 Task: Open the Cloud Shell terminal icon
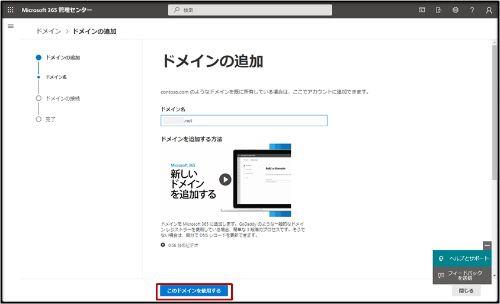pyautogui.click(x=422, y=10)
